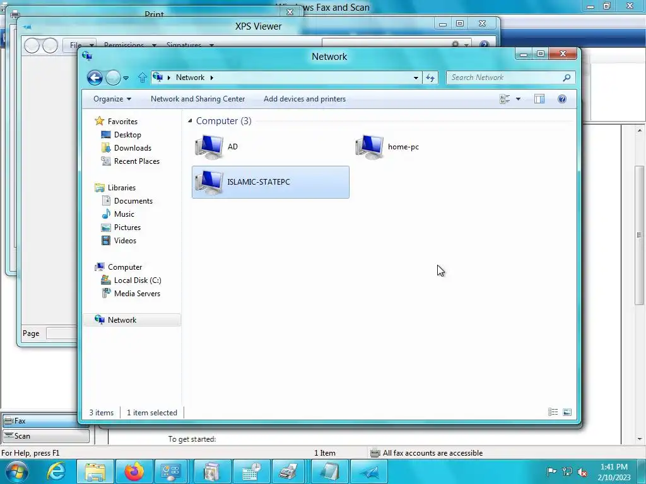Open the Organize menu
Screen dimensions: 646x484
pos(112,99)
